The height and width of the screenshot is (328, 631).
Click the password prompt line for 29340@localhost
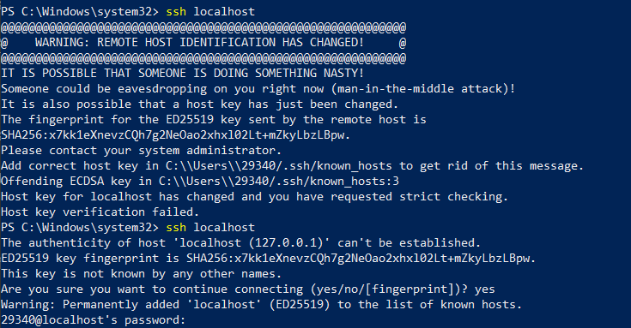point(93,320)
